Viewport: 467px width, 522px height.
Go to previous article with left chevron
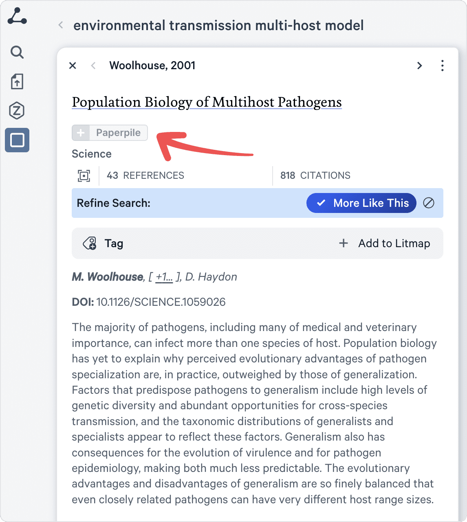tap(93, 66)
